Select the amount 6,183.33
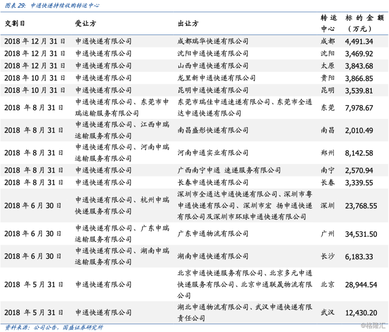389x332 pixels. point(359,257)
